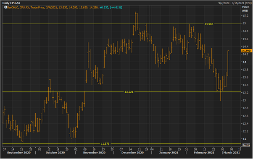Screen dimensions: 253x159
Task: Click the +0.630 change value
Action: [104, 8]
